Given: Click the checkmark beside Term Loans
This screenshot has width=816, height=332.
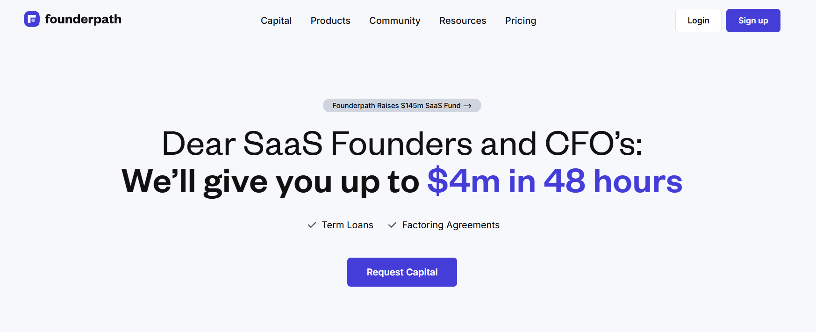Looking at the screenshot, I should tap(312, 225).
